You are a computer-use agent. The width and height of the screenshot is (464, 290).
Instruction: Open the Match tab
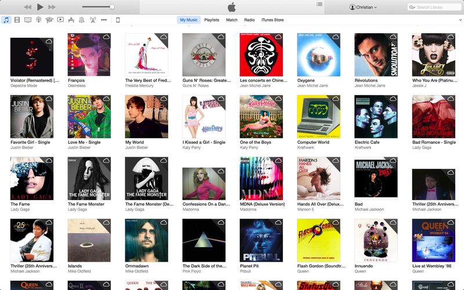[x=231, y=20]
